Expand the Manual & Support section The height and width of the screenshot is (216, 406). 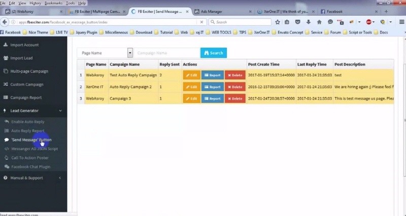(33, 178)
